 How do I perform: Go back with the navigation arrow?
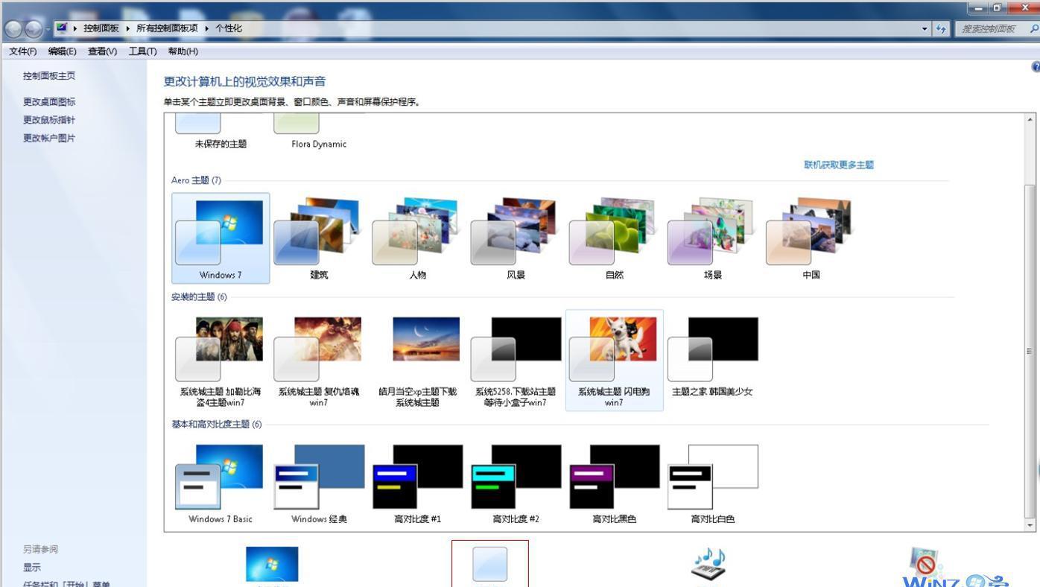click(13, 29)
